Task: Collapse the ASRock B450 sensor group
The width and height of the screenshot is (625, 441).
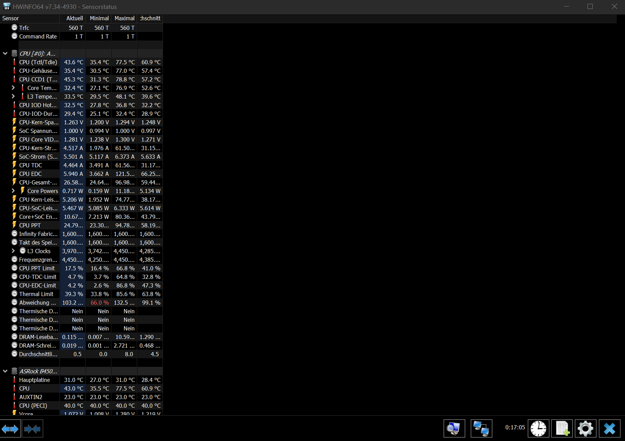Action: [x=5, y=371]
